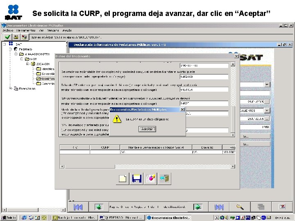This screenshot has width=295, height=221.
Task: Click the topmost value field in enajenante form
Action: 204,65
